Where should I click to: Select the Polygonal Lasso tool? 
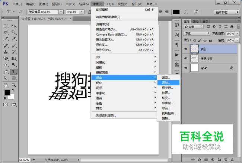coord(6,32)
